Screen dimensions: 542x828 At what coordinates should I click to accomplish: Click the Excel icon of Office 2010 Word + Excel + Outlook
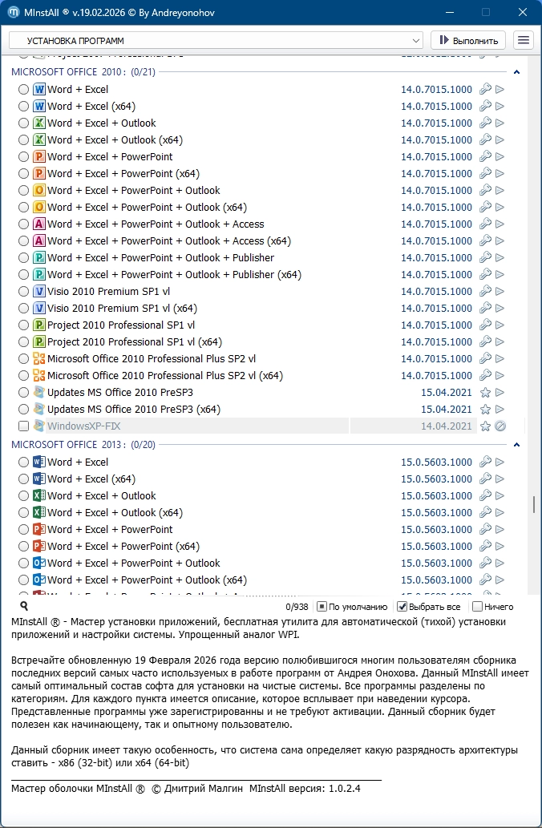coord(39,123)
